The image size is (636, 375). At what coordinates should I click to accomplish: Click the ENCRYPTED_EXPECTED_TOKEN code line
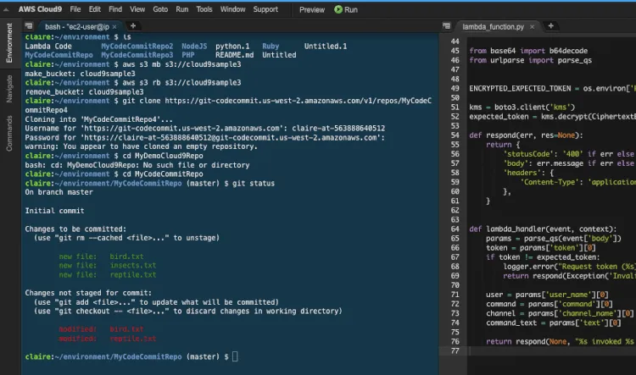pos(552,88)
